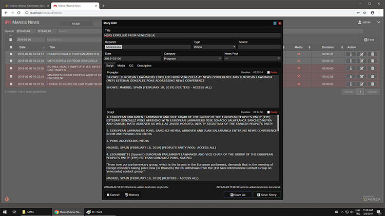Switch to the Description tab

pos(144,66)
